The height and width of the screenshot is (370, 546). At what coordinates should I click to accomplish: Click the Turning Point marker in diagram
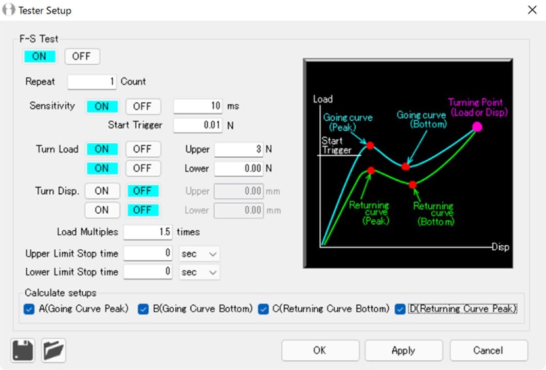pyautogui.click(x=477, y=126)
